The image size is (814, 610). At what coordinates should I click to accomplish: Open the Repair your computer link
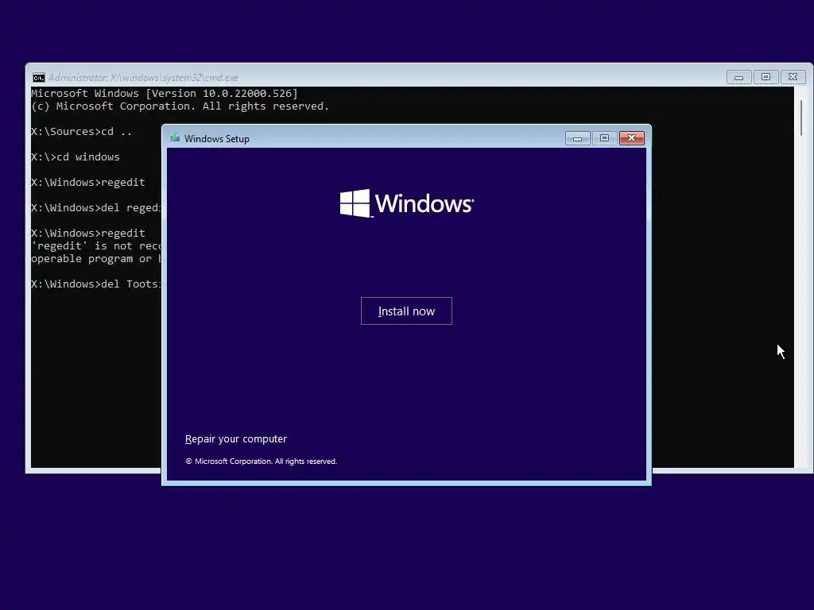(x=235, y=438)
